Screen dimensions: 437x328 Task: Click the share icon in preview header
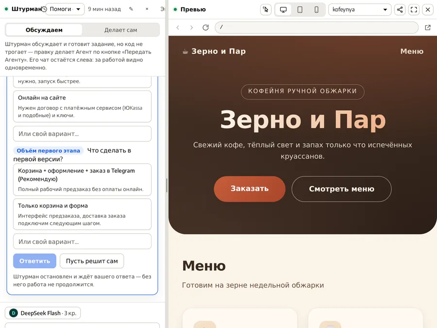pyautogui.click(x=400, y=10)
